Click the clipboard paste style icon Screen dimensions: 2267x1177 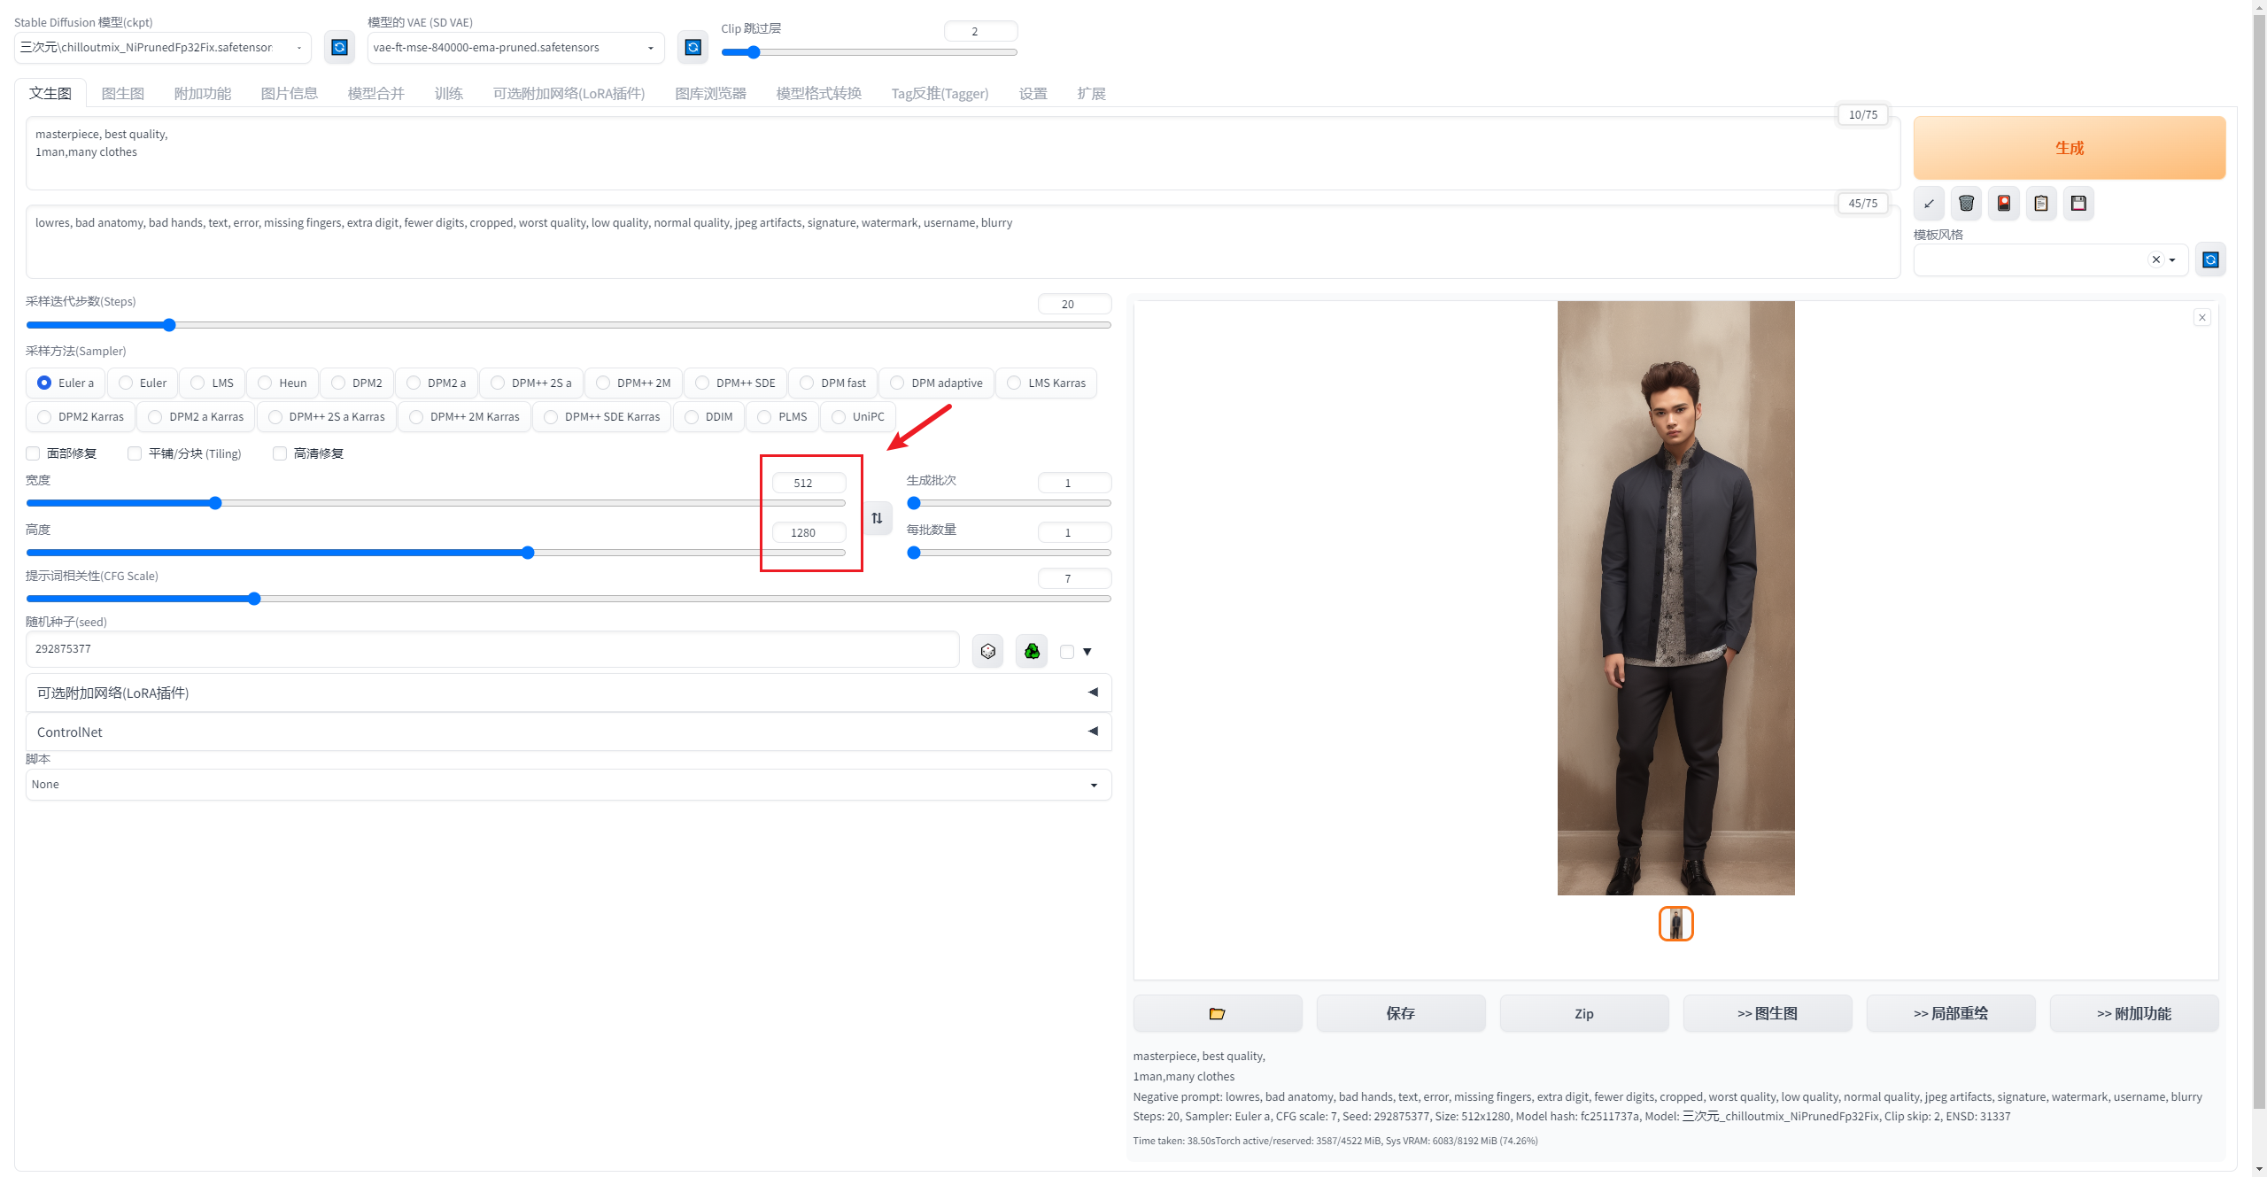pyautogui.click(x=2041, y=204)
